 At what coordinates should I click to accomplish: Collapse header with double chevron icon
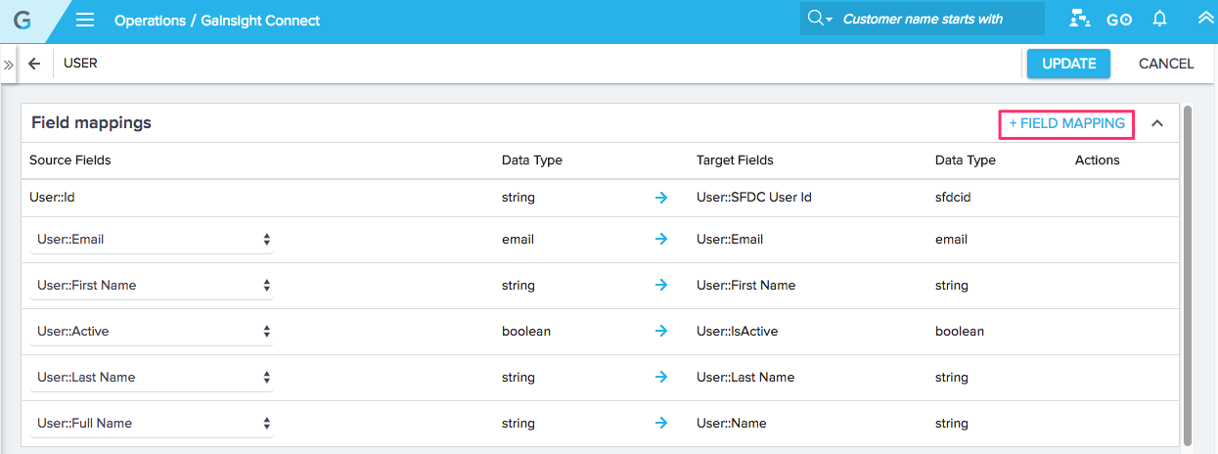coord(1205,19)
